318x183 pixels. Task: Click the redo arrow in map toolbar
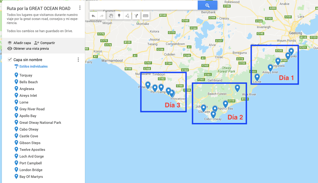point(102,16)
